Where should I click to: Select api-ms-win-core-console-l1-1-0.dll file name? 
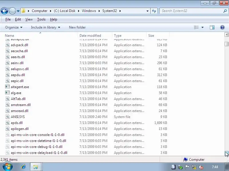pos(37,135)
